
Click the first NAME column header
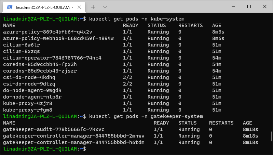click(x=9, y=25)
